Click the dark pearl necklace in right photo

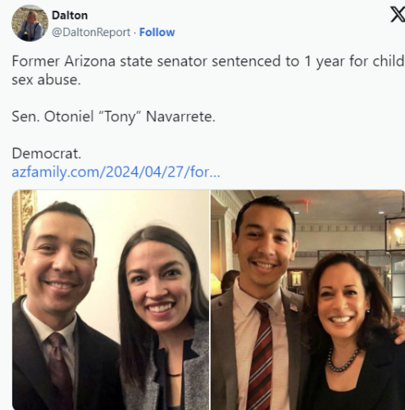point(344,359)
